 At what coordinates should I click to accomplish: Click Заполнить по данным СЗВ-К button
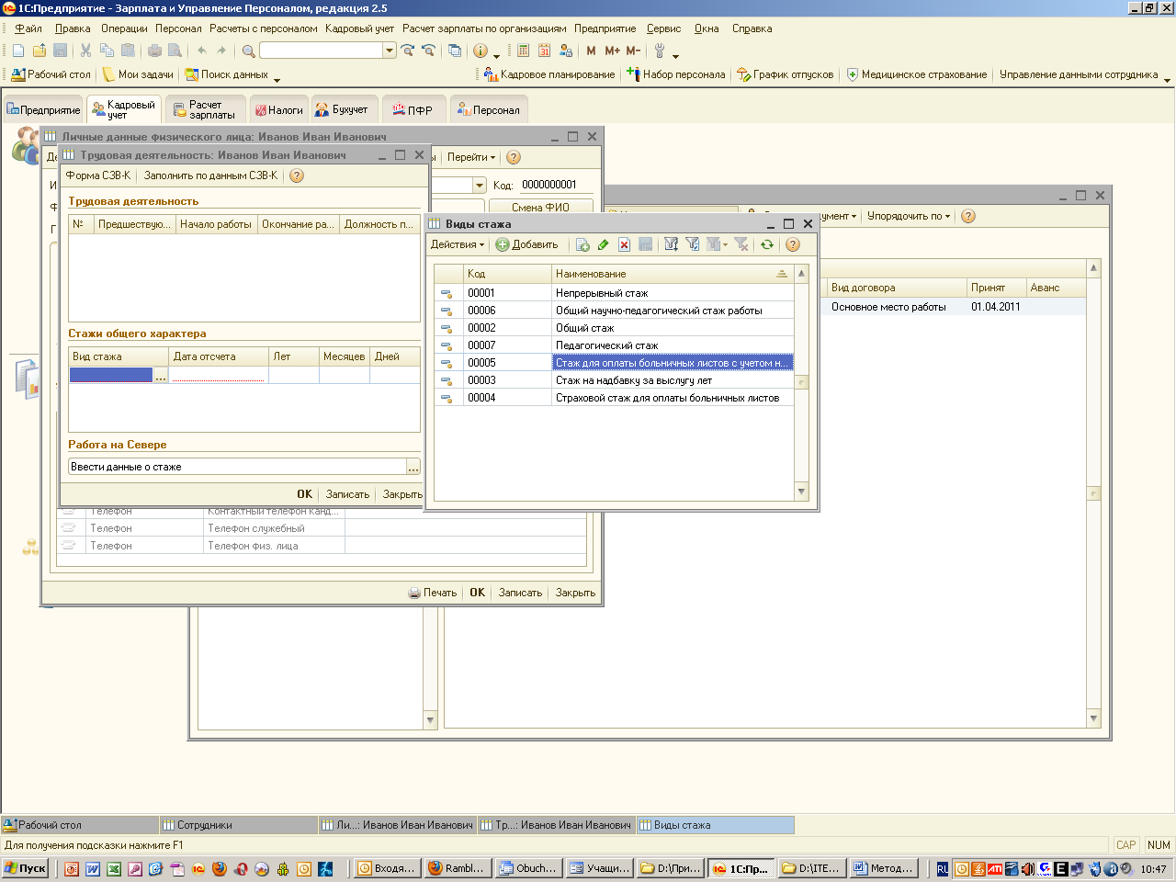pyautogui.click(x=210, y=175)
